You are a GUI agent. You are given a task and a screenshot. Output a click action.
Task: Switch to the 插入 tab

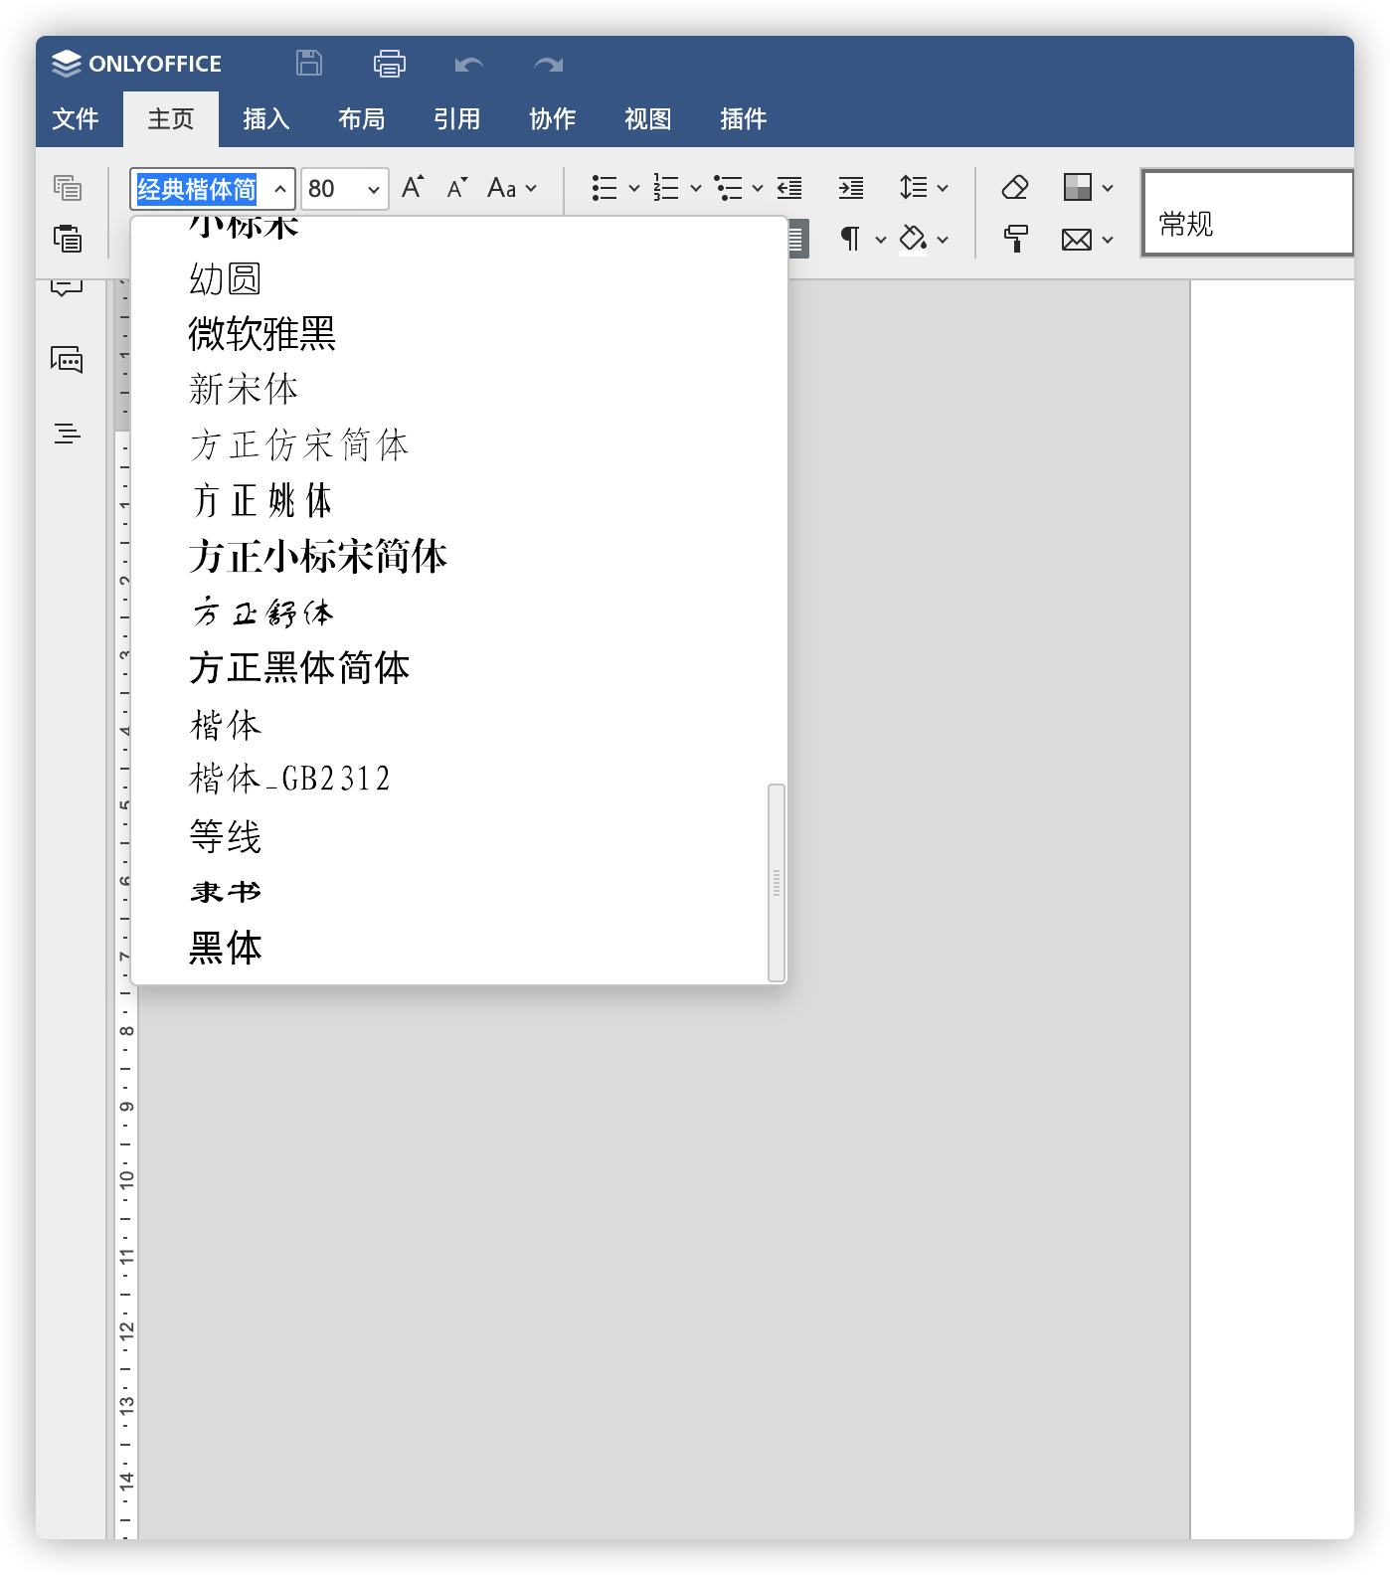[x=265, y=119]
